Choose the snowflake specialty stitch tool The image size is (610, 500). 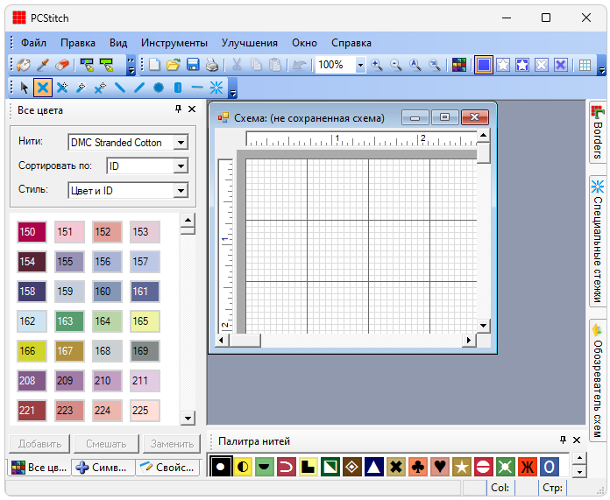click(216, 88)
